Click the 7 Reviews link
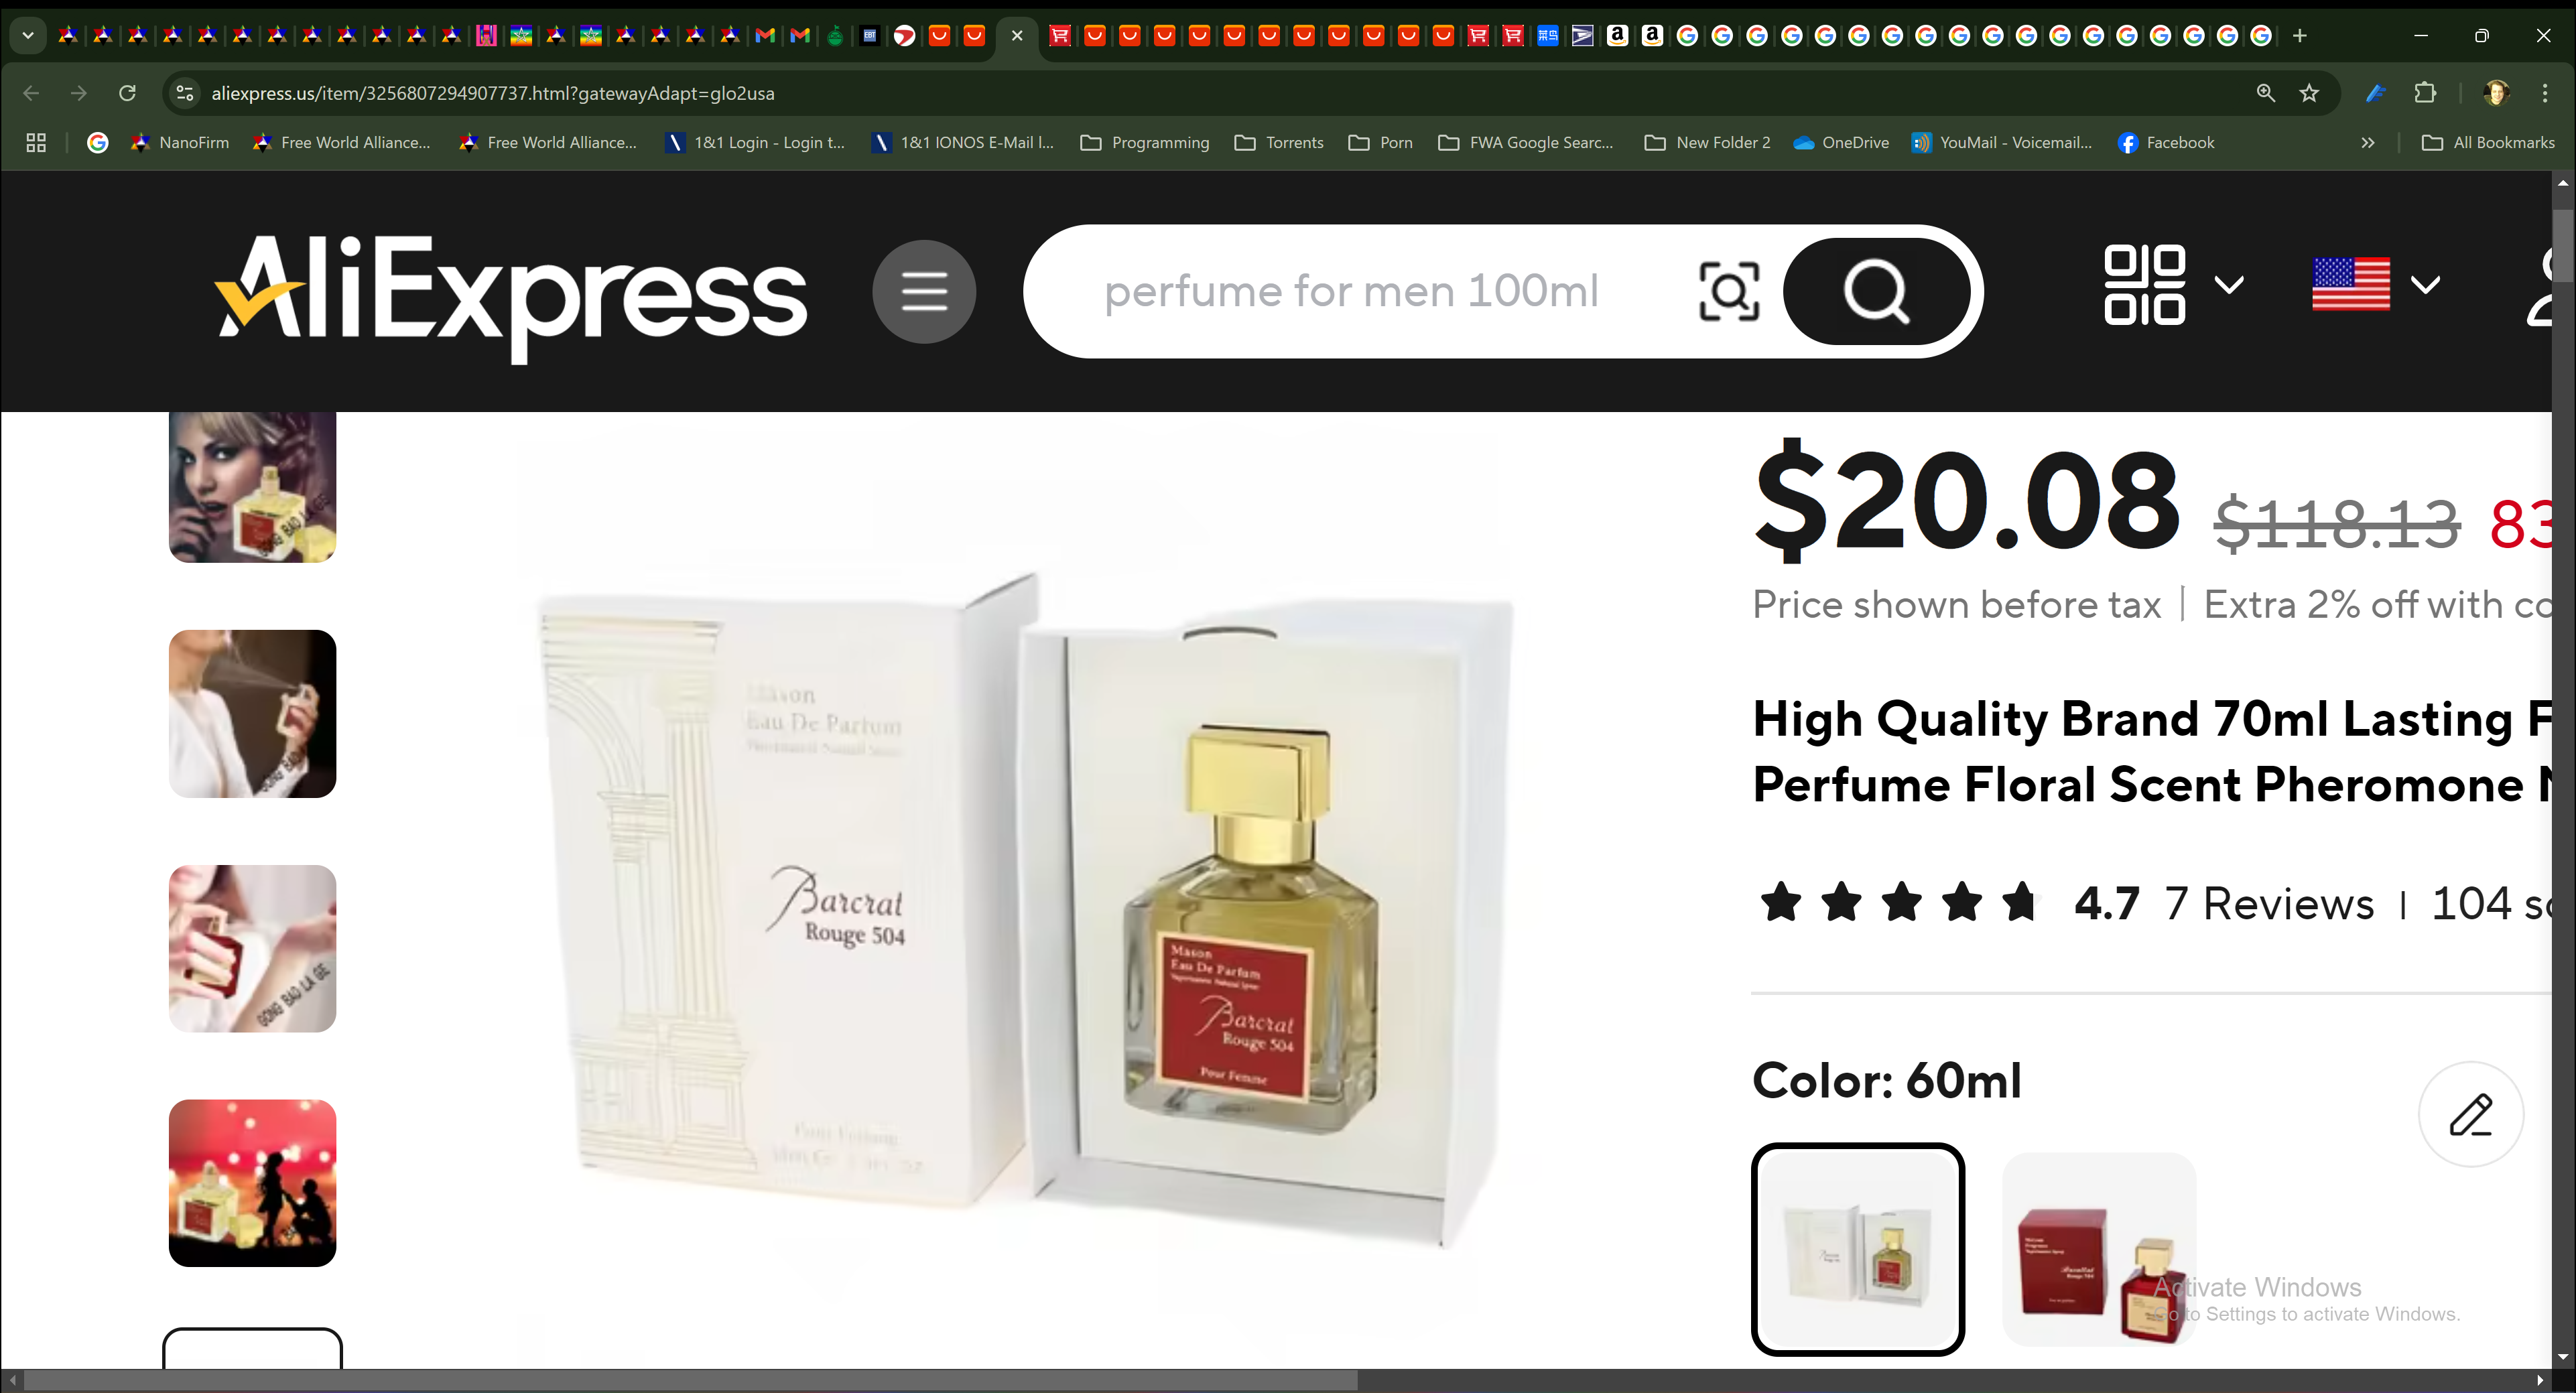 click(2269, 903)
